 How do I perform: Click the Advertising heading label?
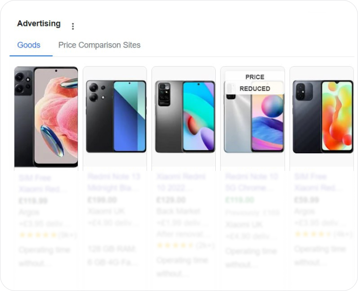(39, 24)
